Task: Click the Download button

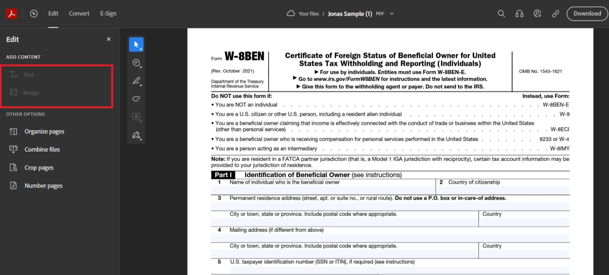Action: [587, 13]
